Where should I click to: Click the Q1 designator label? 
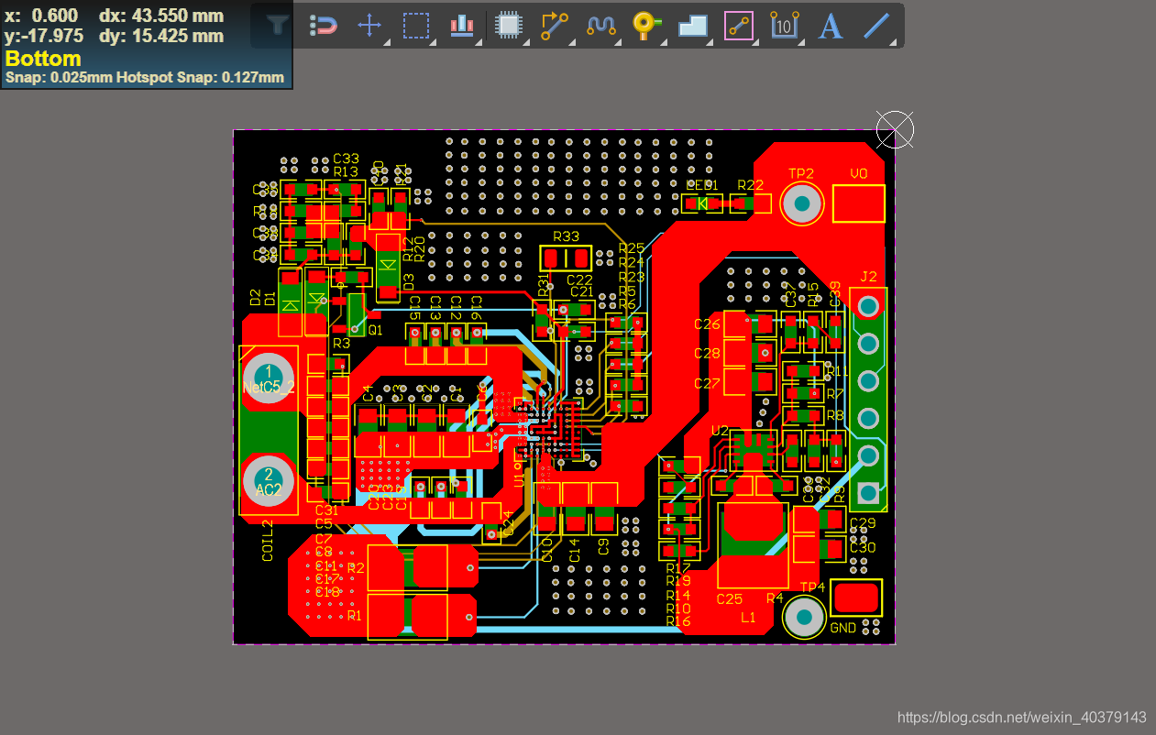pyautogui.click(x=373, y=330)
